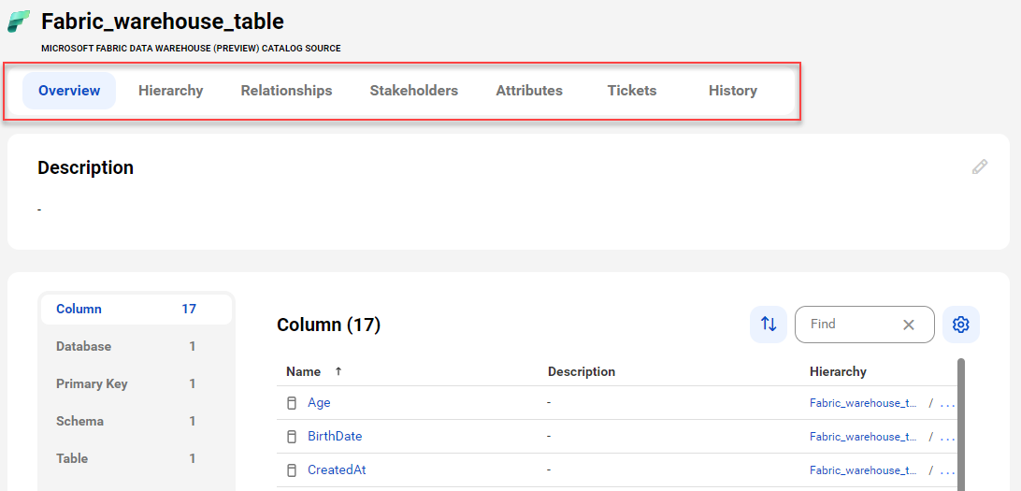
Task: Go to the Attributes tab
Action: click(529, 91)
